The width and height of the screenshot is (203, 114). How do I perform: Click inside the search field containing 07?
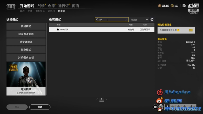112,20
